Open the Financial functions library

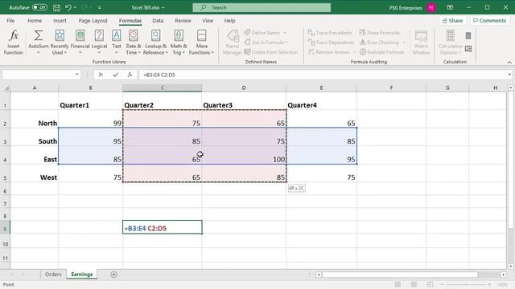tap(80, 43)
